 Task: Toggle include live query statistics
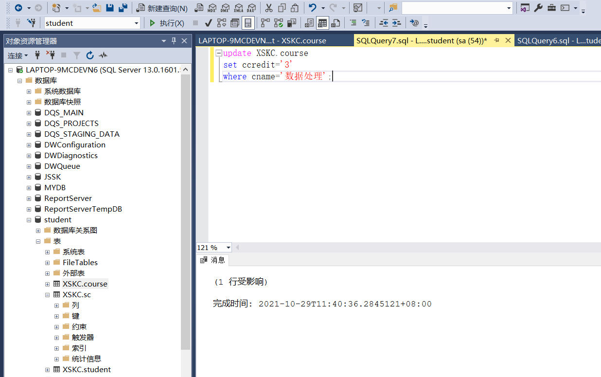tap(279, 23)
